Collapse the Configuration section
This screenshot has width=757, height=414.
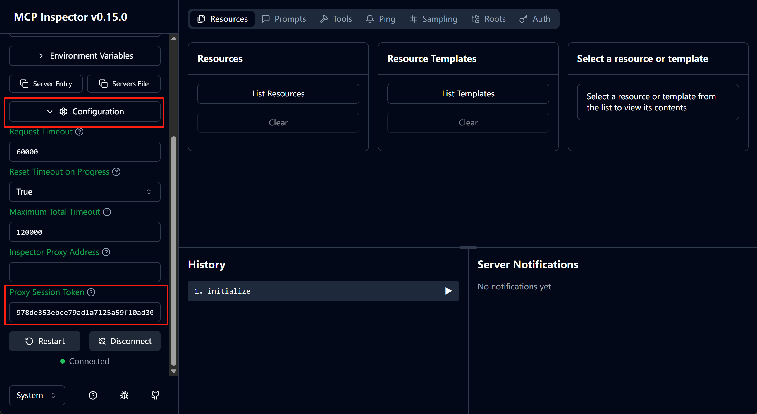pos(85,112)
